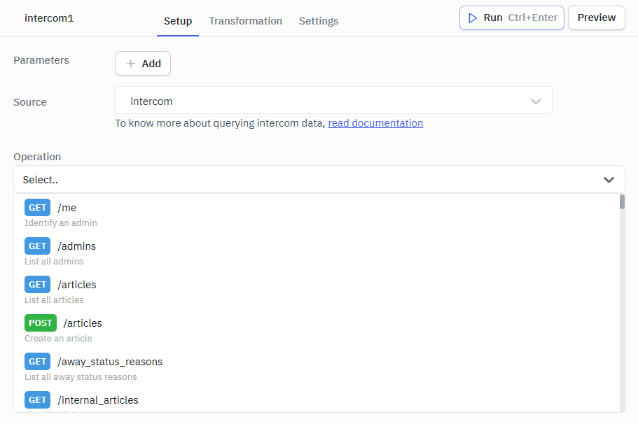Screen dimensions: 638x424
Task: Click the 'Identify an admin' description
Action: [x=61, y=222]
